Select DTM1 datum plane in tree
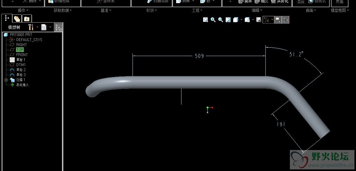Image resolution: width=356 pixels, height=171 pixels. tap(21, 65)
